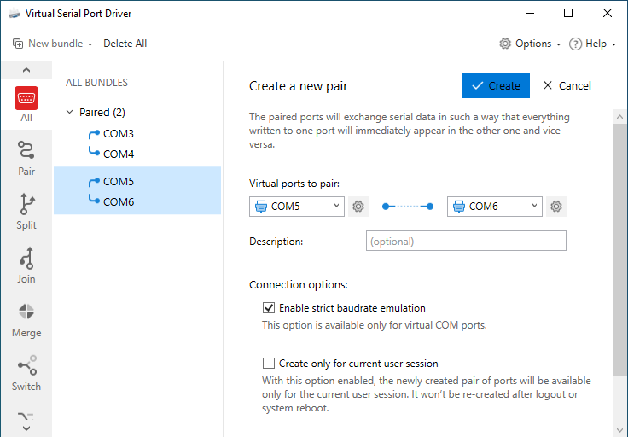Click the COM4 port connector icon
The width and height of the screenshot is (628, 437).
click(94, 152)
